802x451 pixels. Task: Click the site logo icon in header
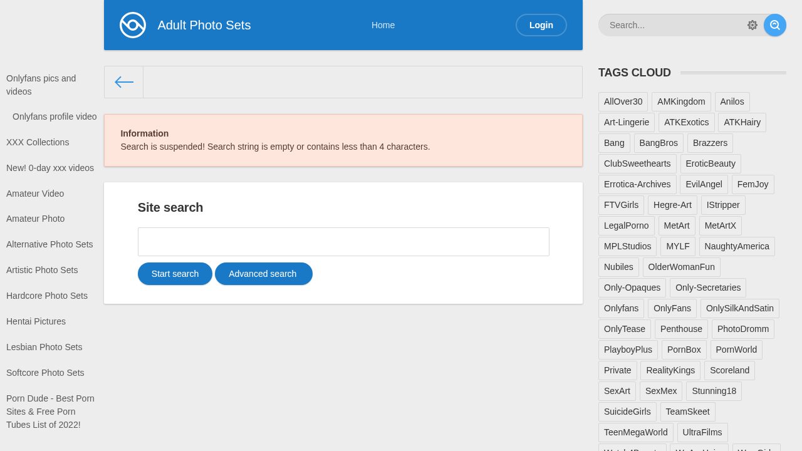coord(133,25)
